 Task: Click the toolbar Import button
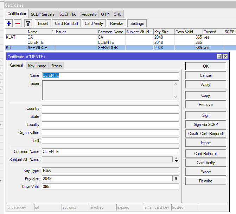pyautogui.click(x=43, y=24)
